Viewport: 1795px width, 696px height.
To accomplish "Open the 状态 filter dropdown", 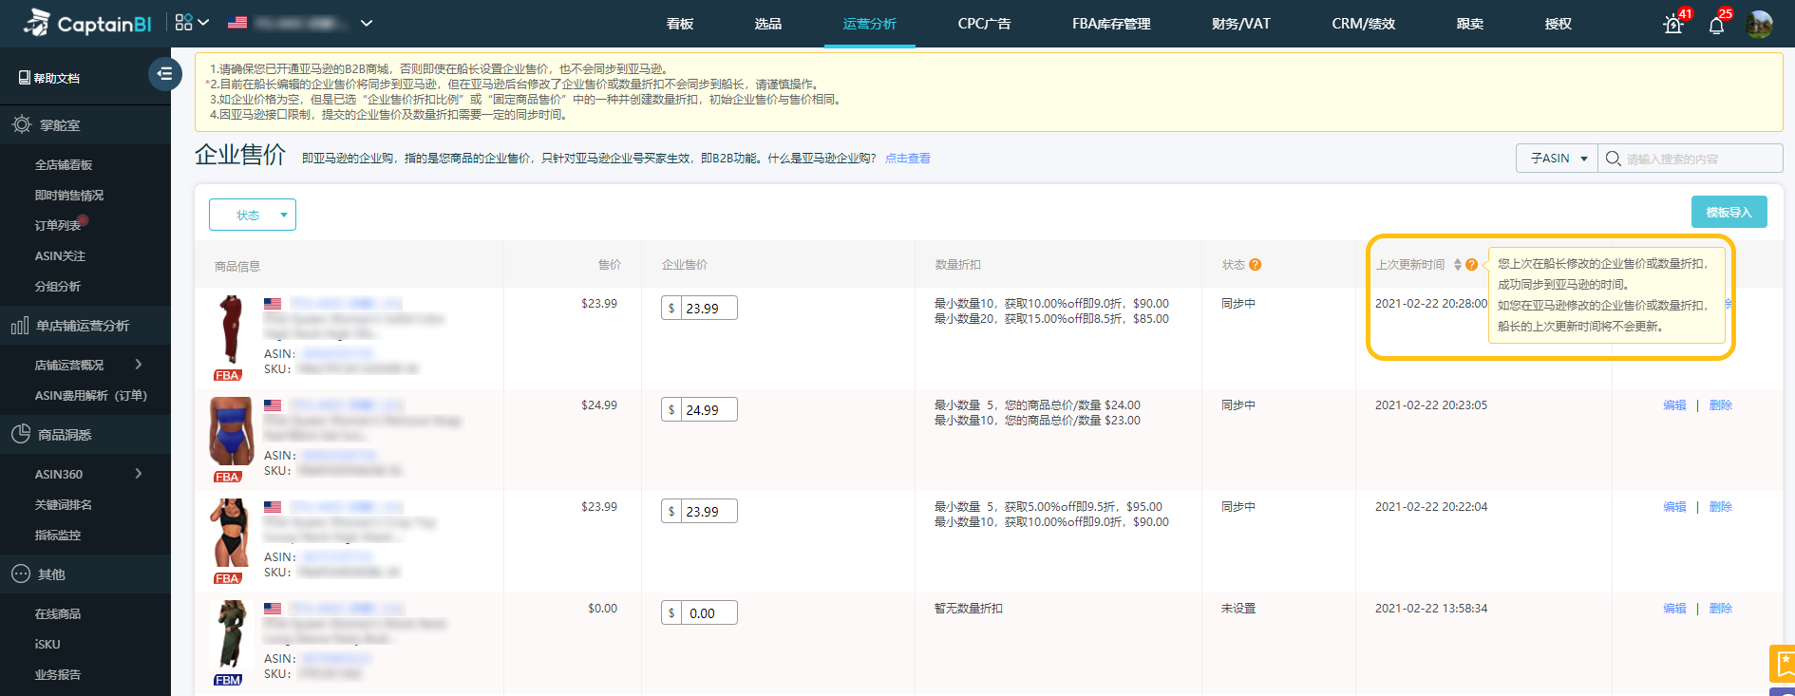I will pyautogui.click(x=253, y=215).
